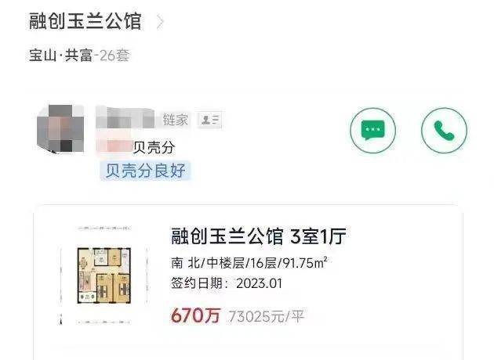Tap the 73025元/平 unit price
Screen dimensions: 494x360
267,316
